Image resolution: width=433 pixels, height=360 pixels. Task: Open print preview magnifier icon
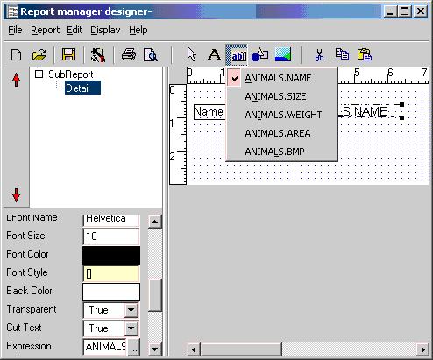pos(151,54)
